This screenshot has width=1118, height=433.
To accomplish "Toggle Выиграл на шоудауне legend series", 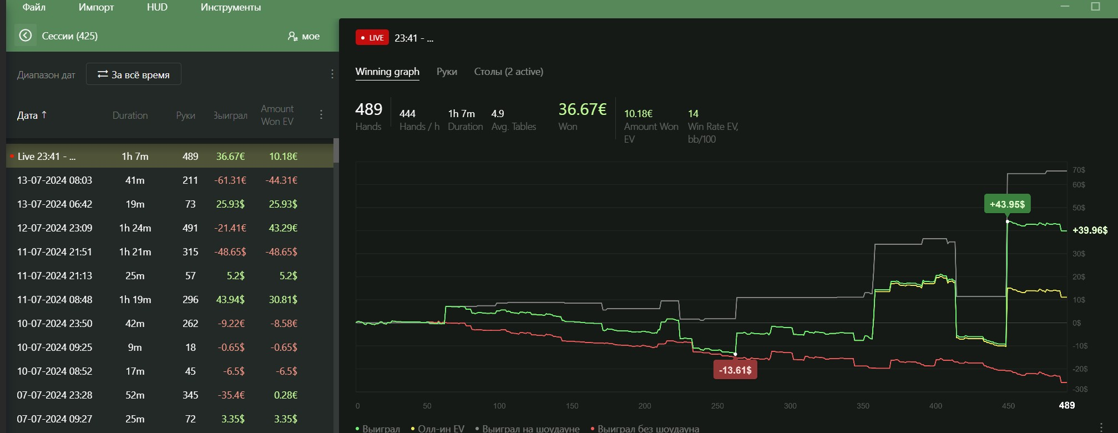I will (x=527, y=429).
